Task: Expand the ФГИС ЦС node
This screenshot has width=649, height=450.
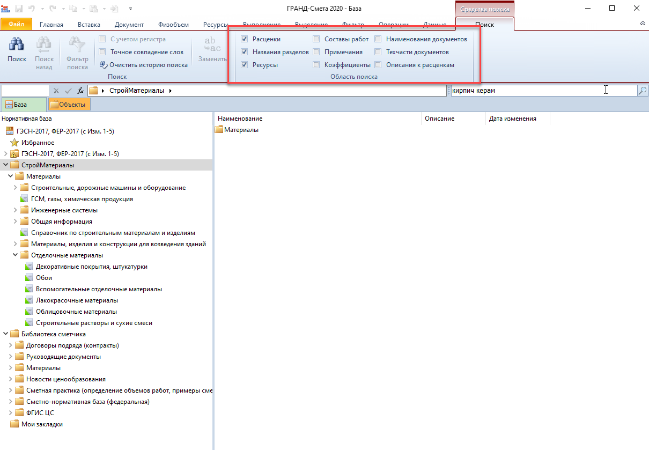Action: point(10,413)
